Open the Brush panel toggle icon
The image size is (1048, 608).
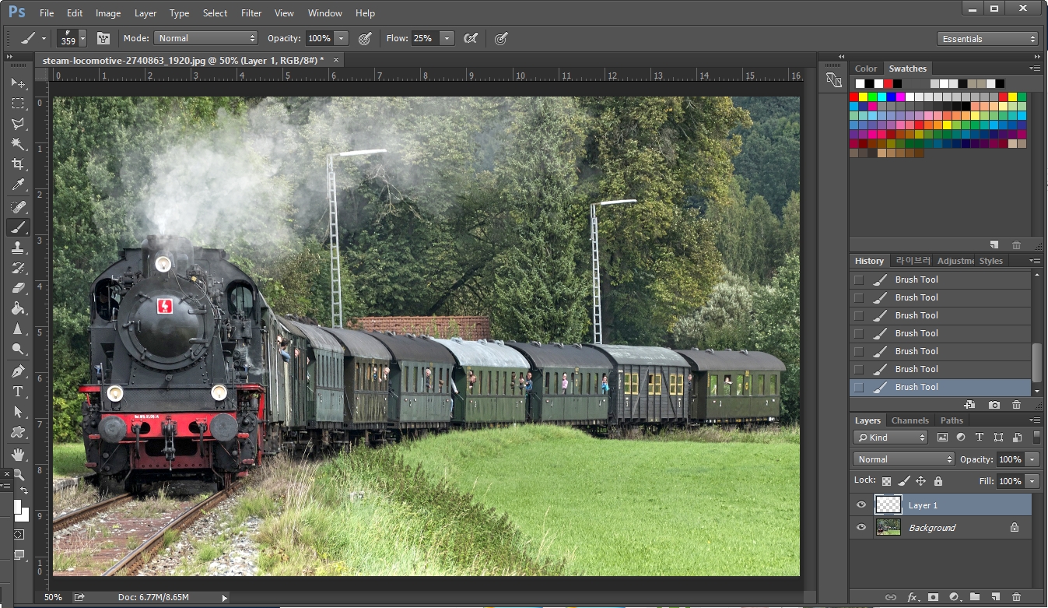103,38
